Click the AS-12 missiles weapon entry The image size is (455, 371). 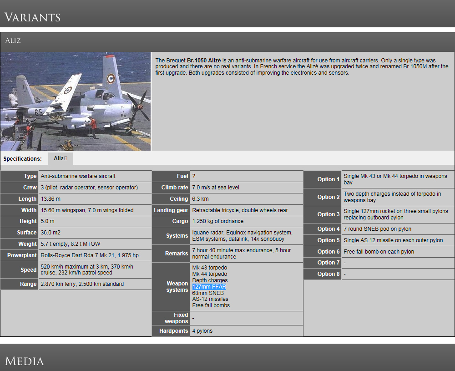(x=210, y=299)
